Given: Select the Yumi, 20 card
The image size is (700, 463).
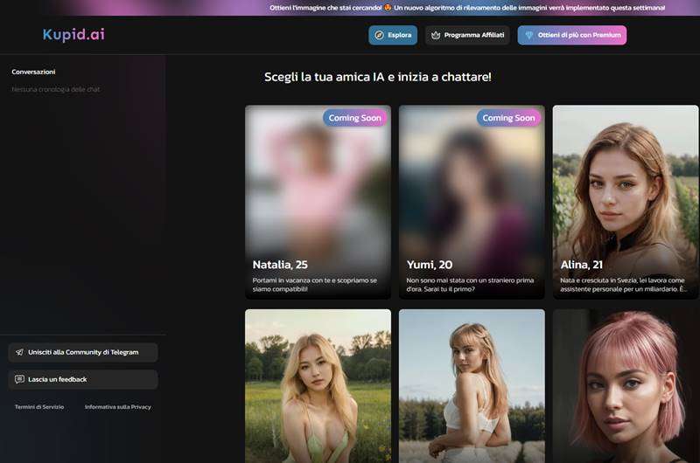Looking at the screenshot, I should [472, 202].
